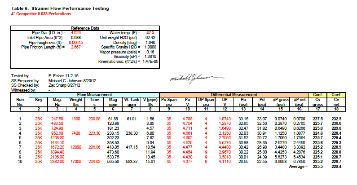Screen dimensions: 357x185
Task: Select Pipe roughness value 0.00015
Action: (76, 43)
